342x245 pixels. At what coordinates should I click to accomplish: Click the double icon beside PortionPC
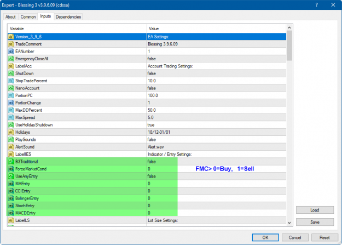pos(11,95)
